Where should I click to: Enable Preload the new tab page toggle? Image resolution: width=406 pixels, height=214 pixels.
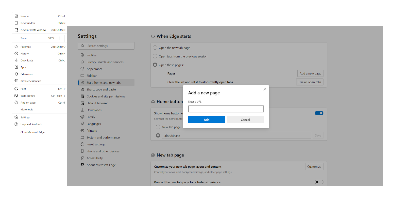coord(319,182)
